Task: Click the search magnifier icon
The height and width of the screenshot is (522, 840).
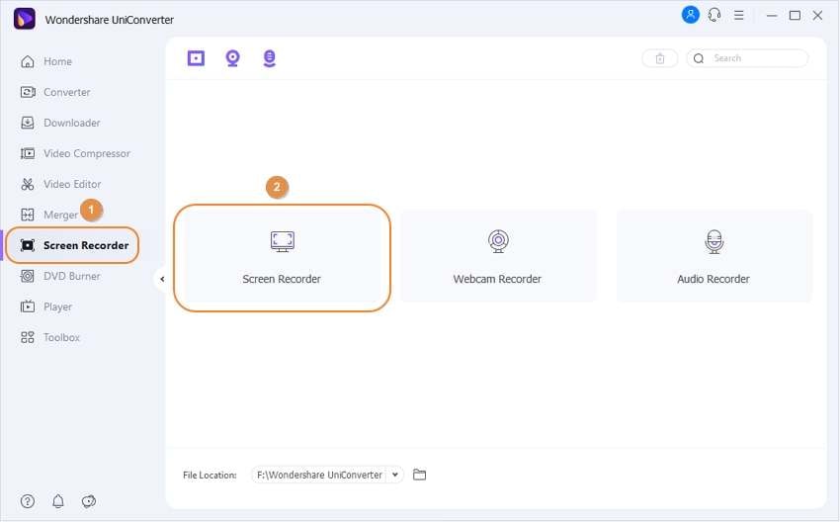Action: click(699, 58)
